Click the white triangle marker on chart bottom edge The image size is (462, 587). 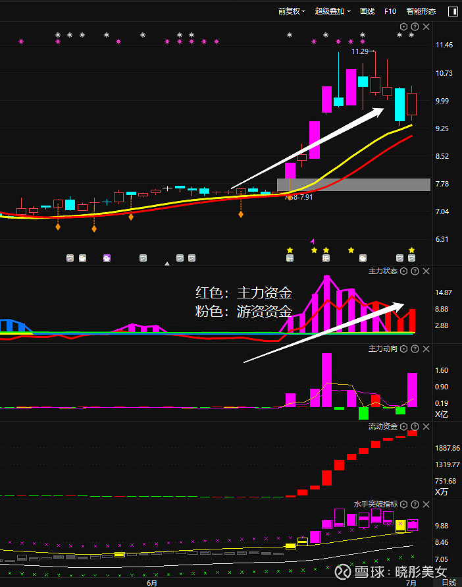click(x=167, y=264)
